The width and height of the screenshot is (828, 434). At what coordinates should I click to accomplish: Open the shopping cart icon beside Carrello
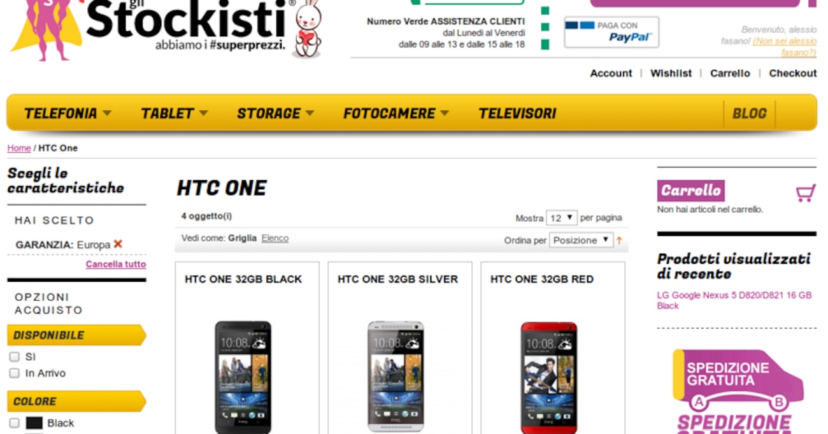click(x=806, y=193)
